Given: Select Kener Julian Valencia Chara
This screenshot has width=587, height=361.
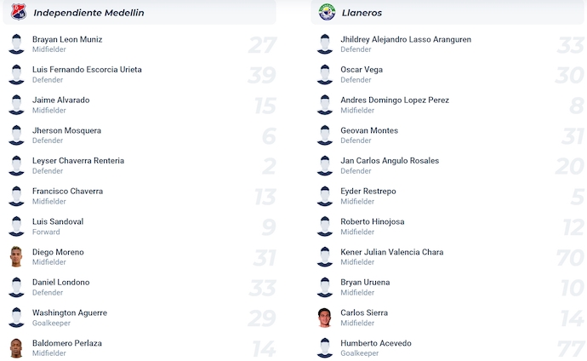Looking at the screenshot, I should pos(391,252).
